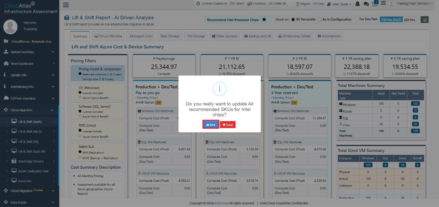Switch to the Virtual Machine tab
Screen dimensions: 439x207
[x=108, y=36]
